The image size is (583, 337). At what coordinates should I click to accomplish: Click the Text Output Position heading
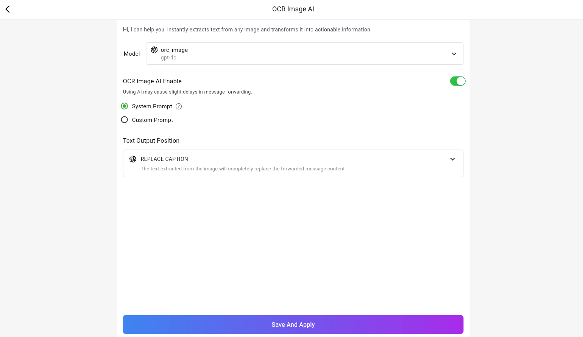[x=151, y=141]
